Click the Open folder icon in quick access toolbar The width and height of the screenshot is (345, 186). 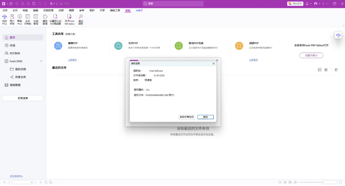[x=11, y=4]
